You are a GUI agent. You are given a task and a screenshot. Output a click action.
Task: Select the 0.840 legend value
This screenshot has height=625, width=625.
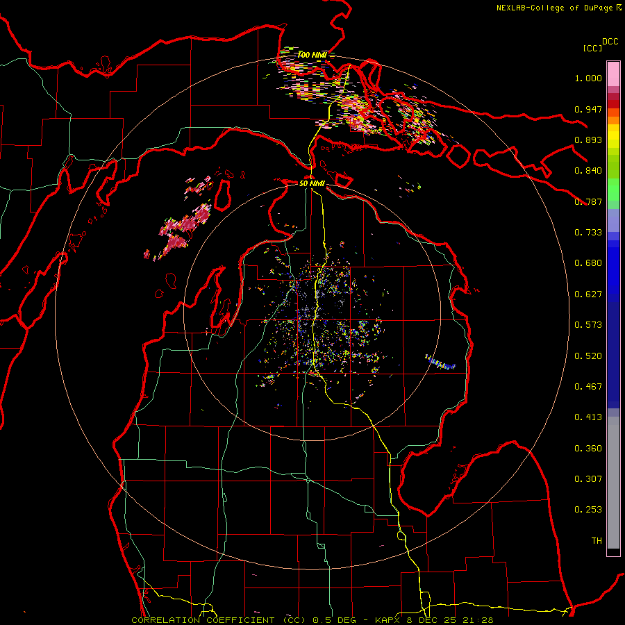(588, 171)
